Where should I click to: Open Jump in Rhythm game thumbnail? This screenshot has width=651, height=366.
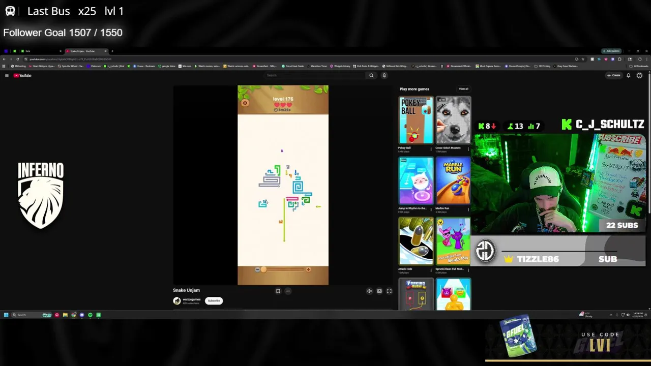(x=416, y=180)
